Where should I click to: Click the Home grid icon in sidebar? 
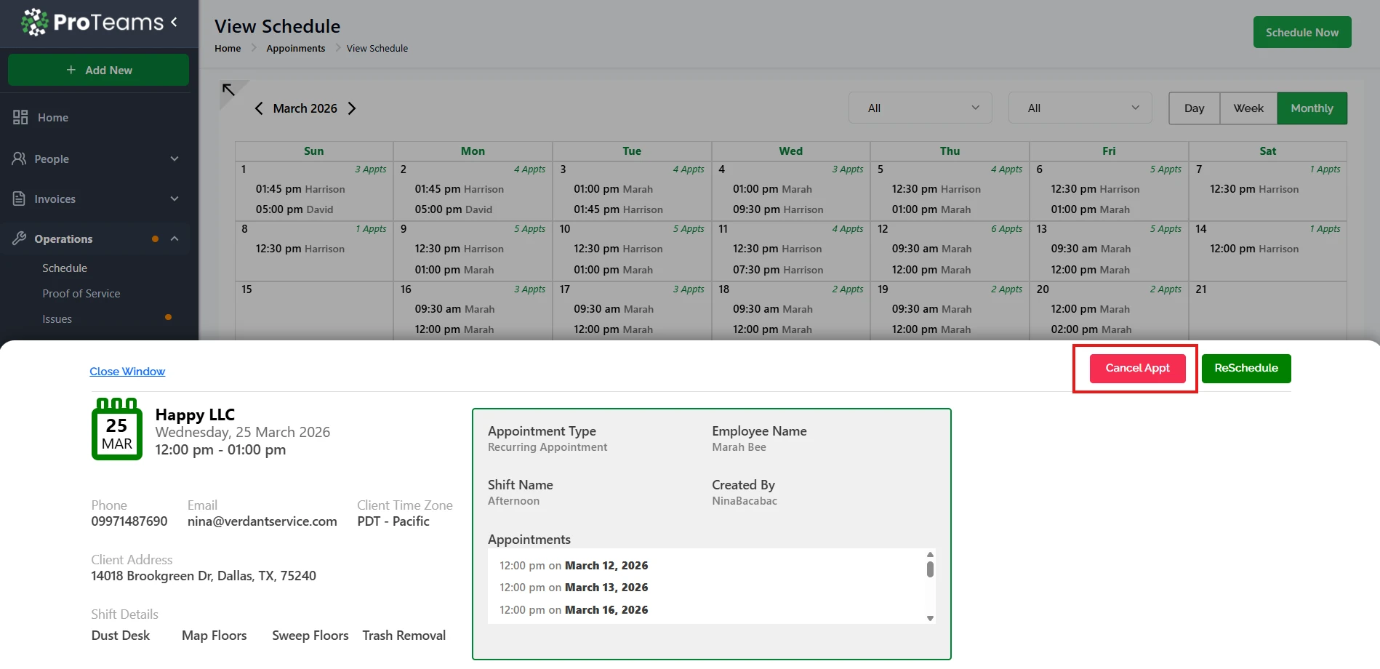[x=20, y=117]
